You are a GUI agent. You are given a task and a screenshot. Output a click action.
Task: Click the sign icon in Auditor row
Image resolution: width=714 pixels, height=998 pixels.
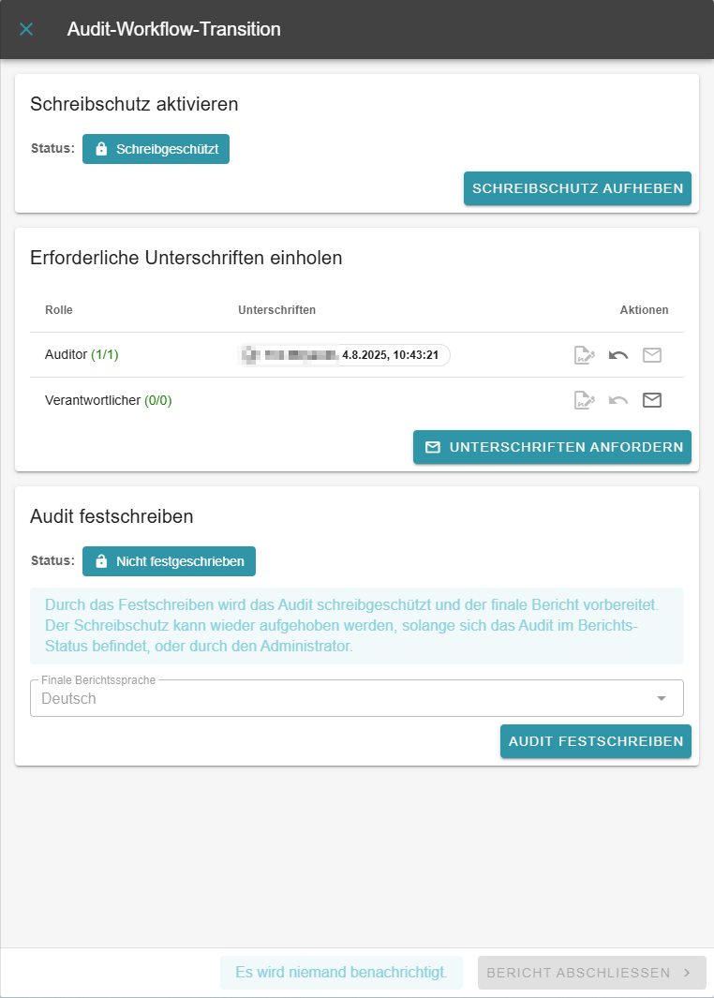click(x=585, y=355)
